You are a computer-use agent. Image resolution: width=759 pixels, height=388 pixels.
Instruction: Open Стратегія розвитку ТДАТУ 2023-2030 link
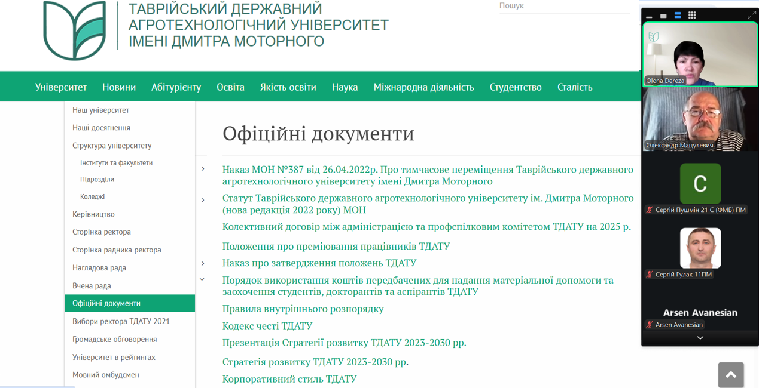315,362
